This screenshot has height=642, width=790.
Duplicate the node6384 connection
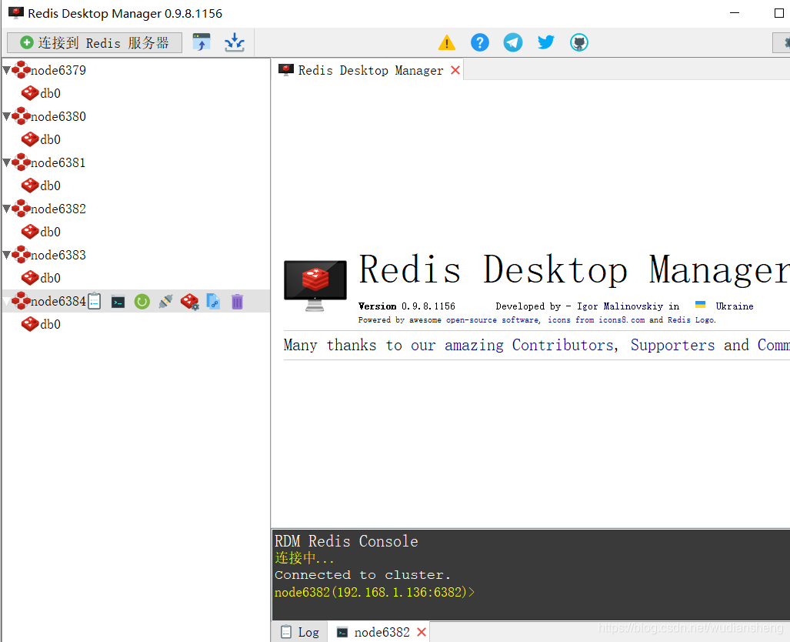213,301
